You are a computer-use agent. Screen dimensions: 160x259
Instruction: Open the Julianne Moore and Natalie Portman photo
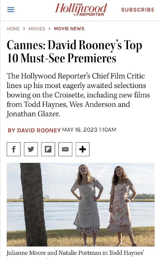click(81, 205)
